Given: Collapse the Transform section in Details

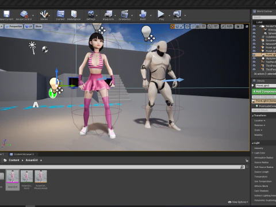Looking at the screenshot, I should tap(253, 116).
